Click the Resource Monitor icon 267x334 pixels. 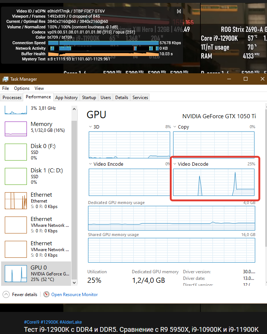coord(46,294)
